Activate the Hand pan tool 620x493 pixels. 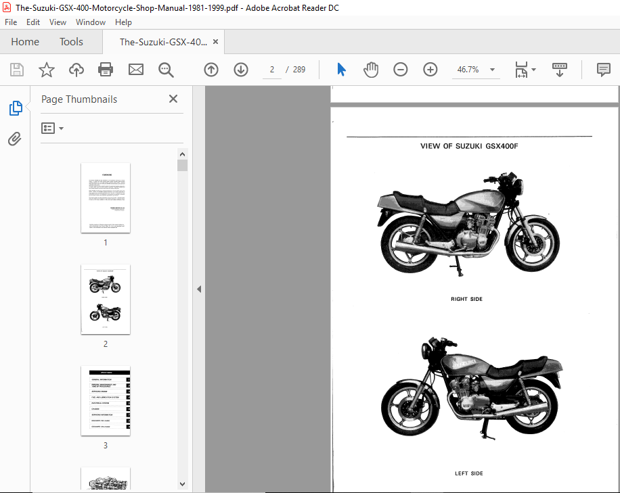coord(370,70)
